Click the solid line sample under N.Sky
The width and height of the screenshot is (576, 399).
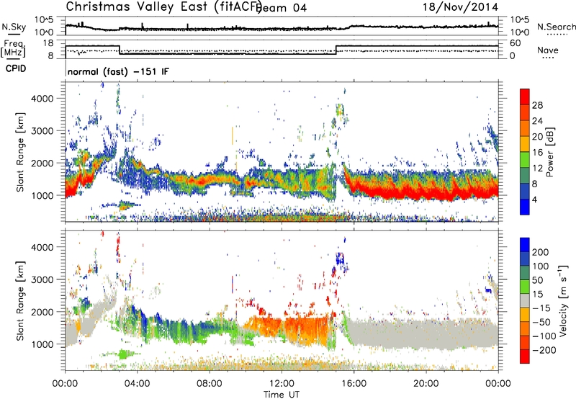click(x=14, y=34)
